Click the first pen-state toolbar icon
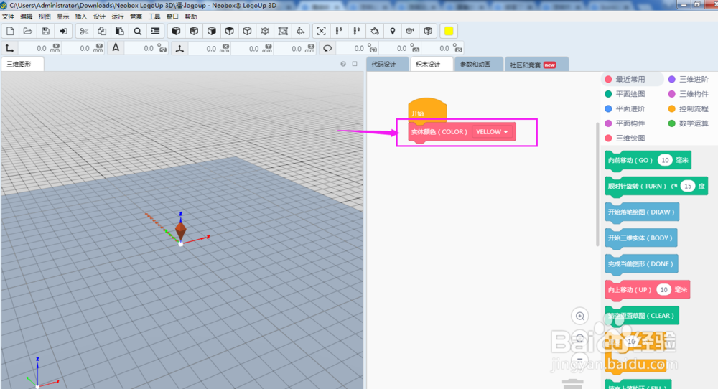This screenshot has width=718, height=389. click(340, 31)
